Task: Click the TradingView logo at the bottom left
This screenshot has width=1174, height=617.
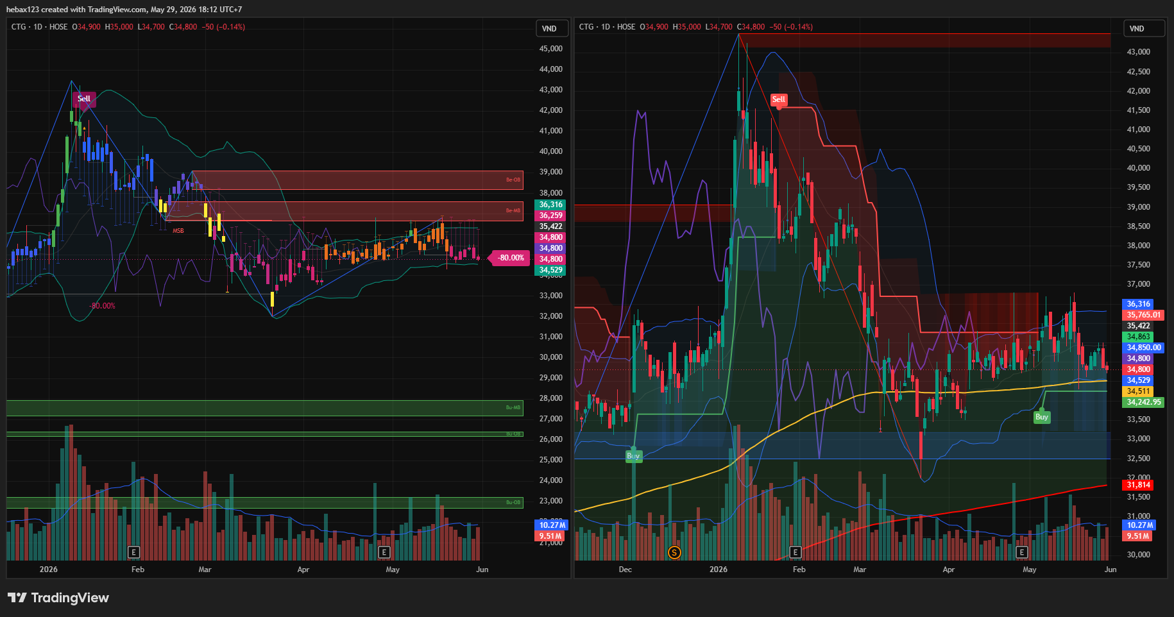Action: tap(58, 598)
